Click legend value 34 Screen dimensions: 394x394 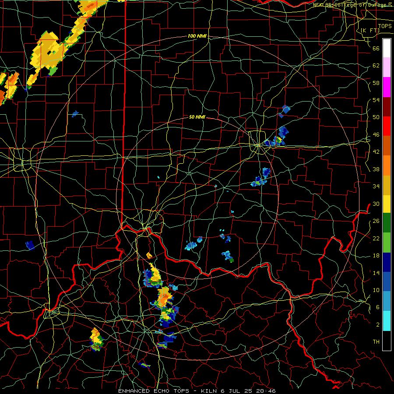[x=376, y=186]
